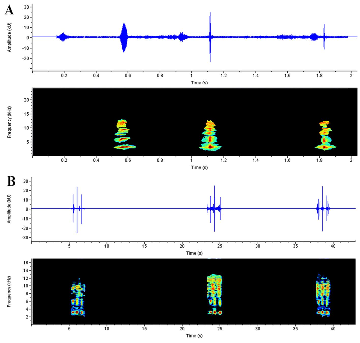This screenshot has width=360, height=343.
Task: Click "Frequency (kHz)" label of panel A spectrogram
Action: coord(9,122)
